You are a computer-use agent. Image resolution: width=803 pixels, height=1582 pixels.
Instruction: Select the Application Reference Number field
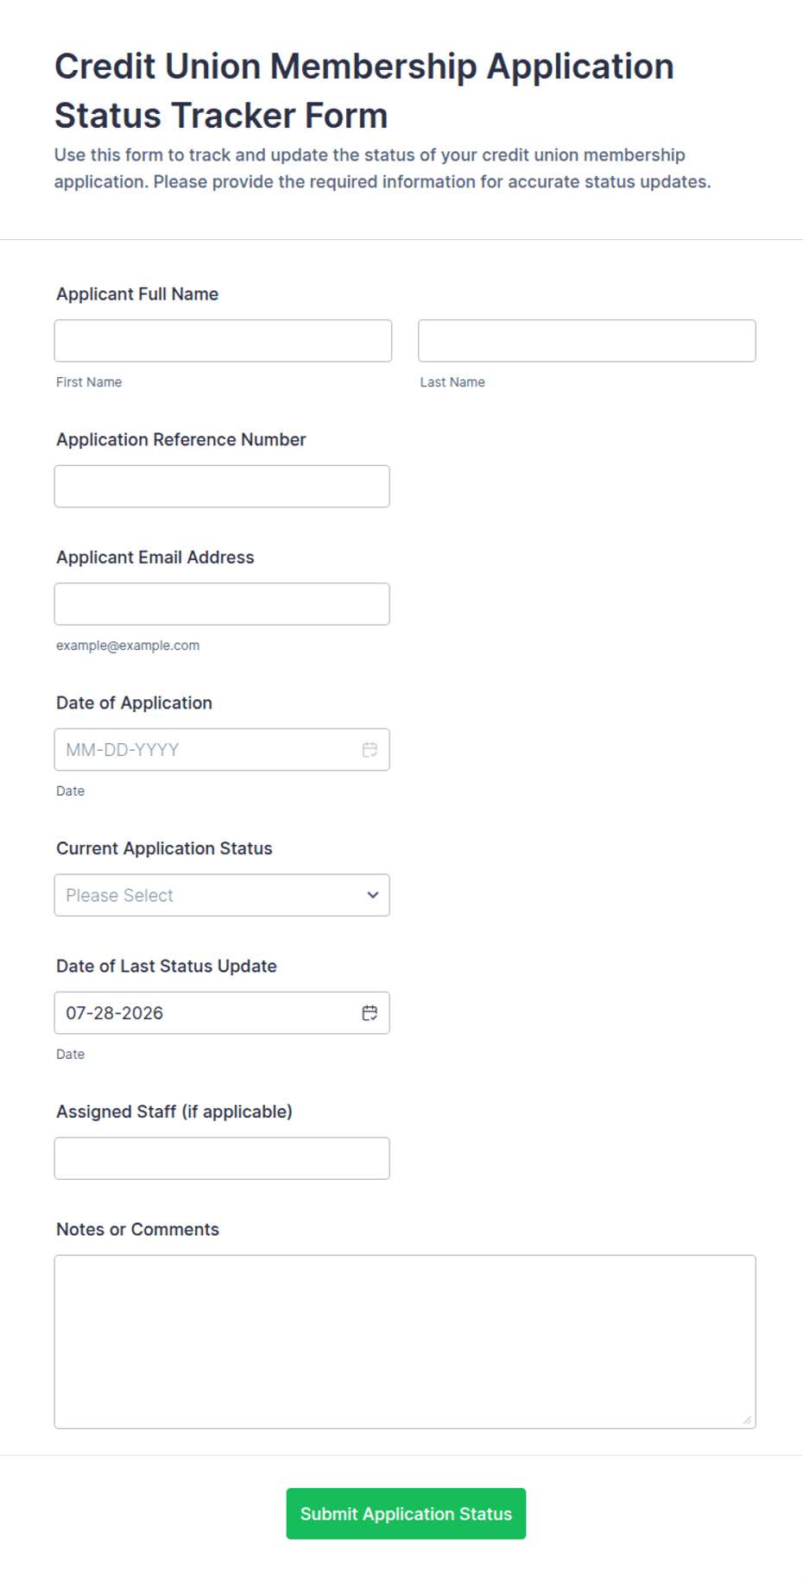click(222, 486)
